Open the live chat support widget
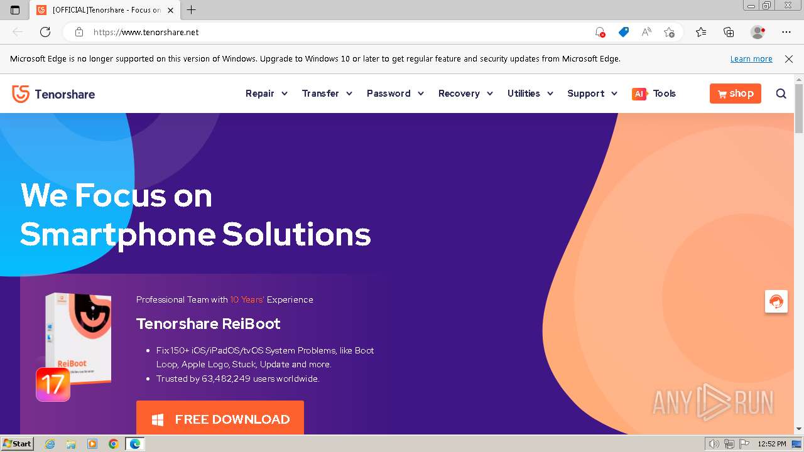The width and height of the screenshot is (804, 452). 776,301
